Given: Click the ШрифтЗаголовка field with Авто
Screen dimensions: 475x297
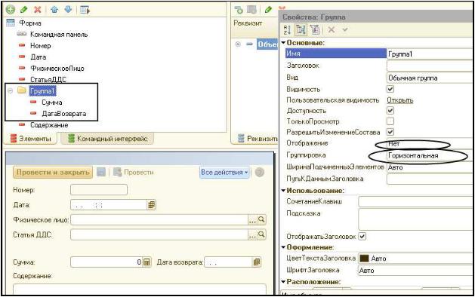Looking at the screenshot, I should tap(415, 271).
